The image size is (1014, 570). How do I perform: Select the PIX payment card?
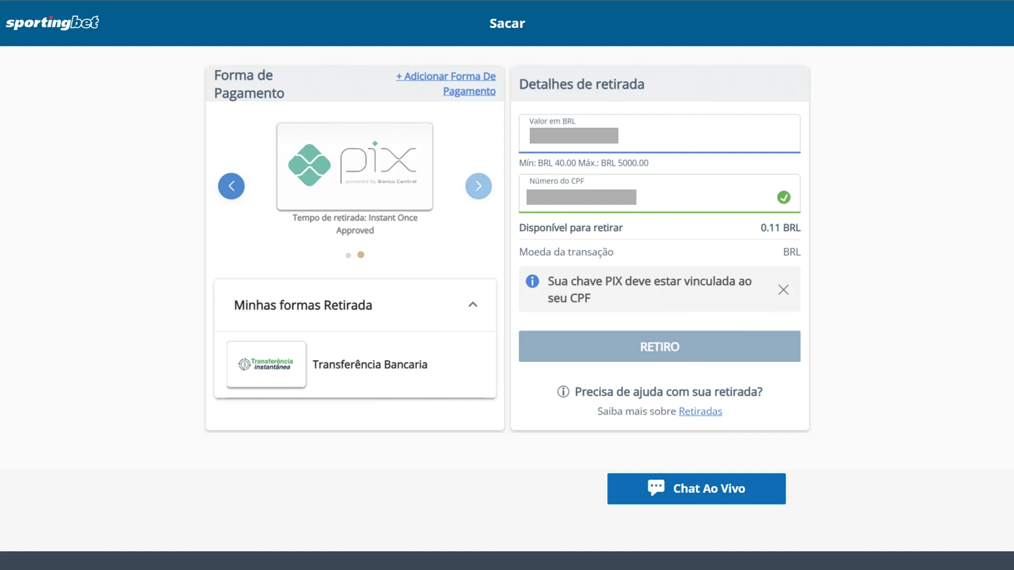coord(354,166)
